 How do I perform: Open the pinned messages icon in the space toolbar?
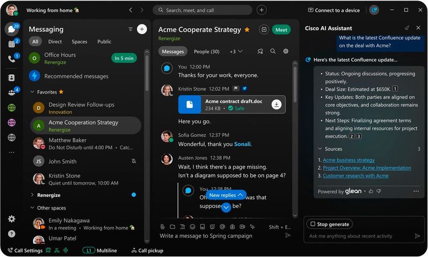tap(260, 51)
